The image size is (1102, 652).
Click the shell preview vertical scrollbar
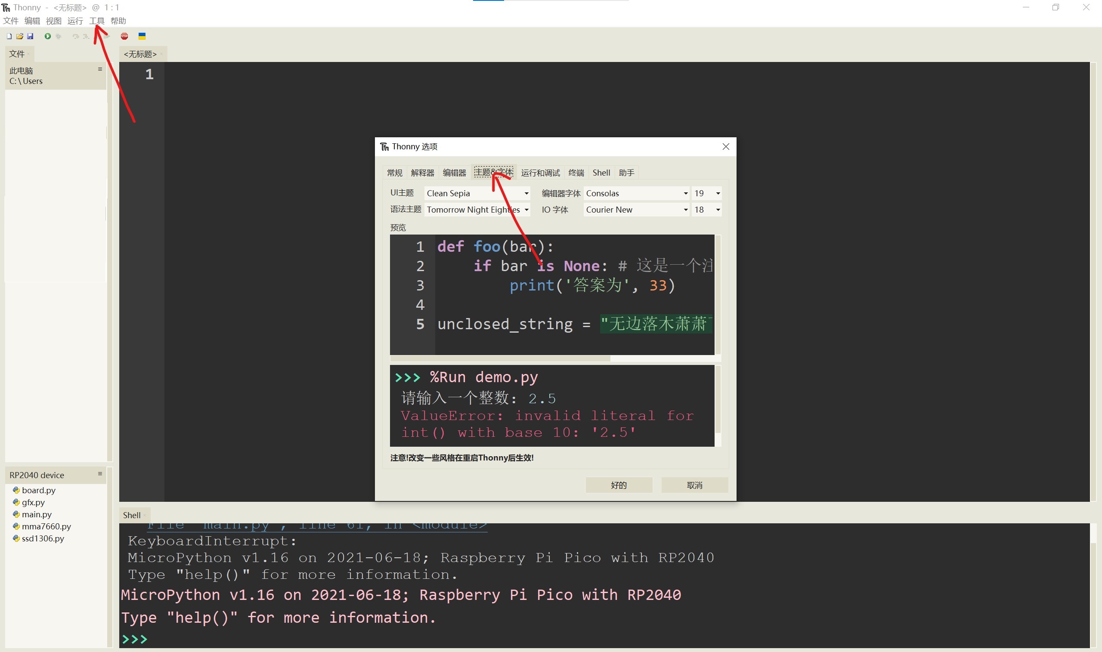(x=718, y=399)
